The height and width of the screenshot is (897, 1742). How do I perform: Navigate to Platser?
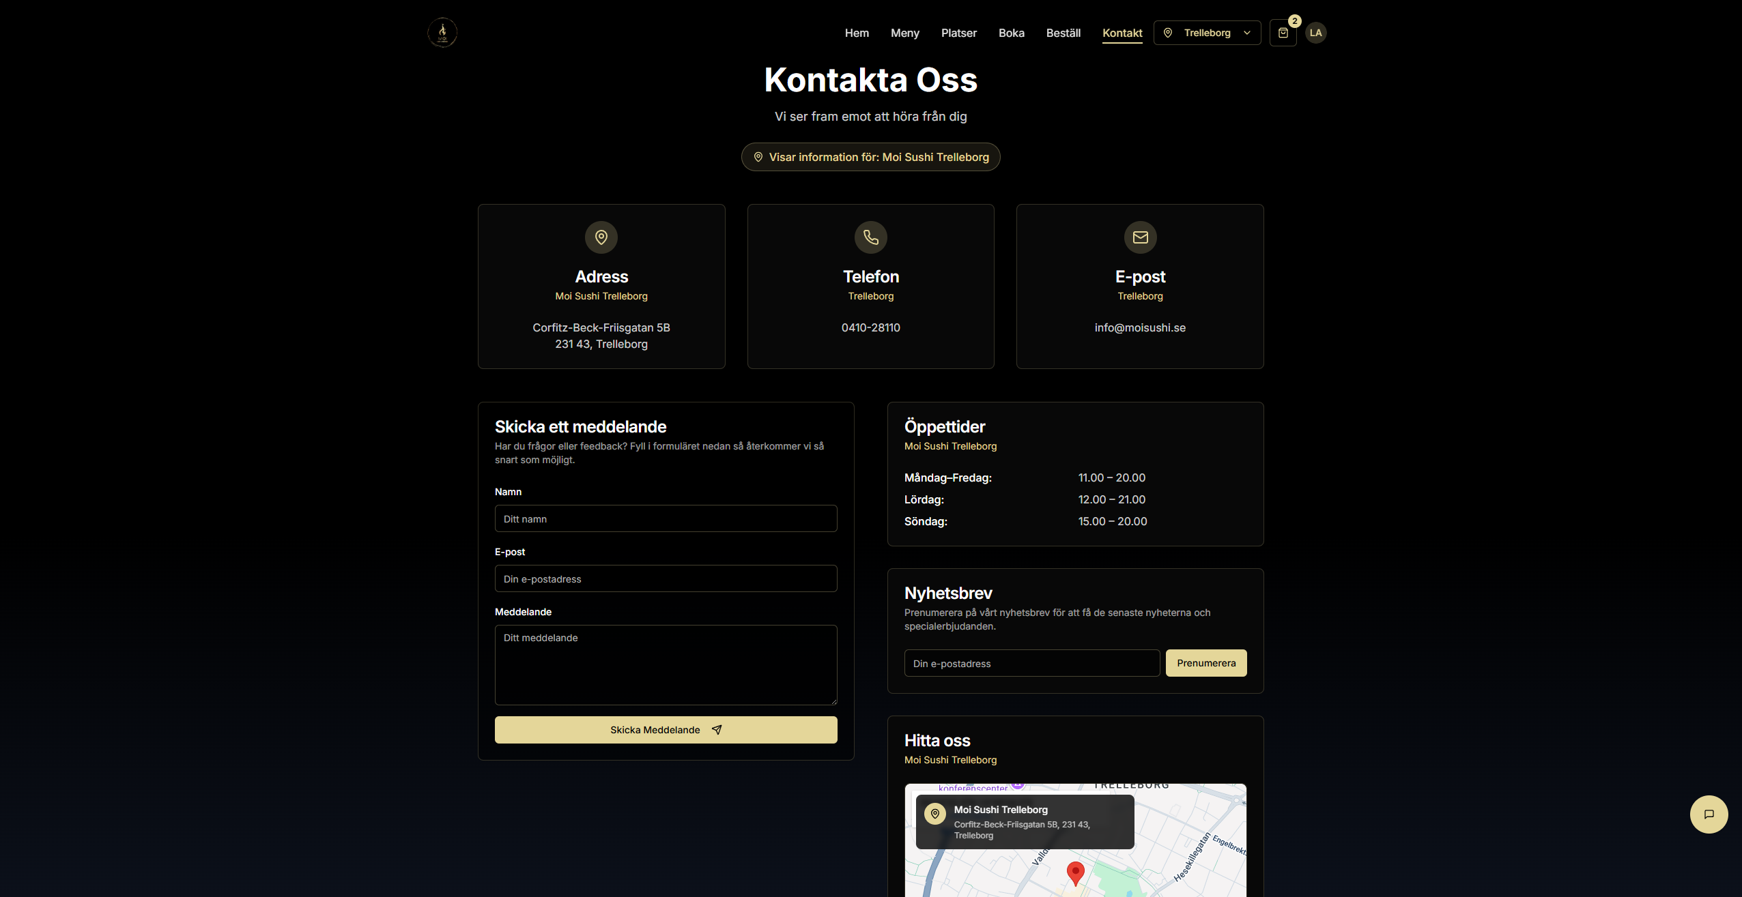point(958,33)
